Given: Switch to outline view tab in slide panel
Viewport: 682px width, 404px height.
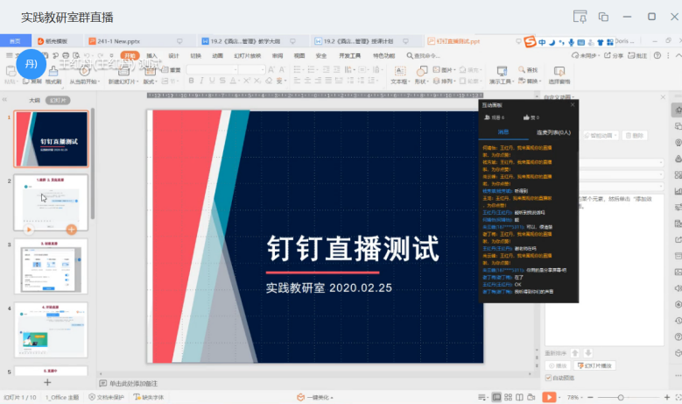Looking at the screenshot, I should 34,100.
